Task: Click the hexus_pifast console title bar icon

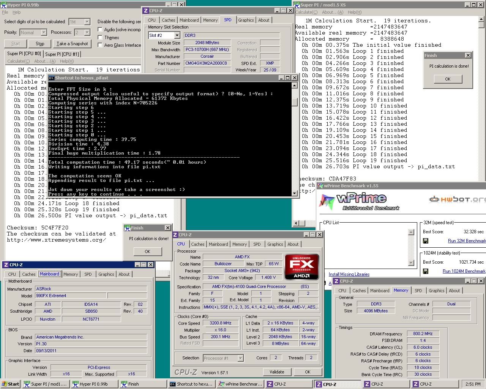Action: 51,77
